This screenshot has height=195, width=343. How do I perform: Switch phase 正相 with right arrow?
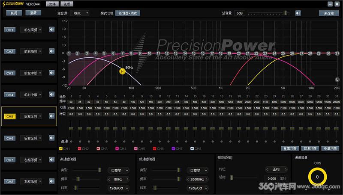click(285, 169)
